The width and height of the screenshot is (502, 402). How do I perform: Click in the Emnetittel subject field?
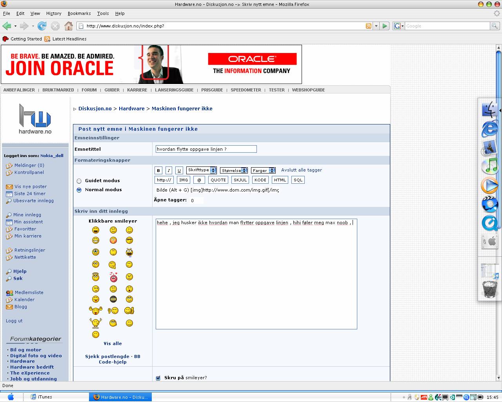pyautogui.click(x=206, y=149)
